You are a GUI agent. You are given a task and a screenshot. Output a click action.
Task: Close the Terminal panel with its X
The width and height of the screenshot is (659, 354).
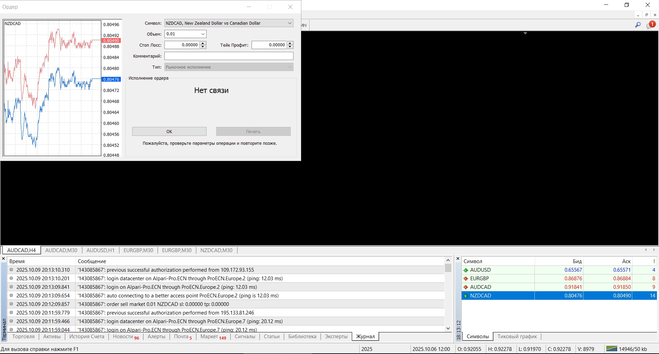point(3,259)
